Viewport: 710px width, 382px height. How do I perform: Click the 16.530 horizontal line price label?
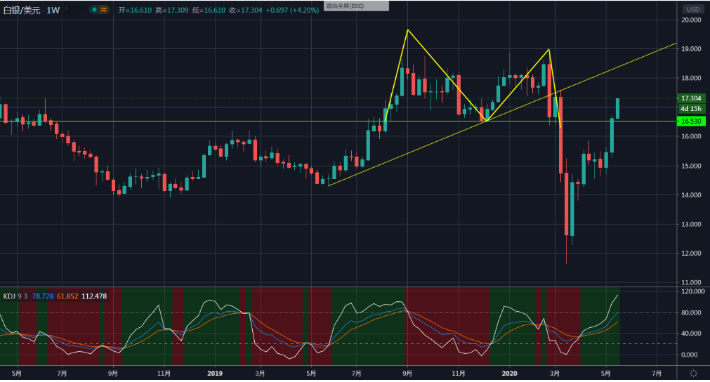pyautogui.click(x=691, y=121)
